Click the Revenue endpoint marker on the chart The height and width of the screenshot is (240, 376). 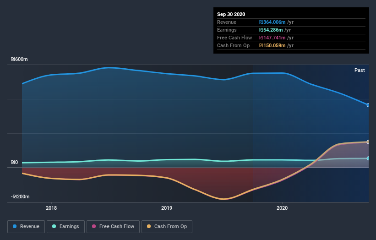point(368,105)
